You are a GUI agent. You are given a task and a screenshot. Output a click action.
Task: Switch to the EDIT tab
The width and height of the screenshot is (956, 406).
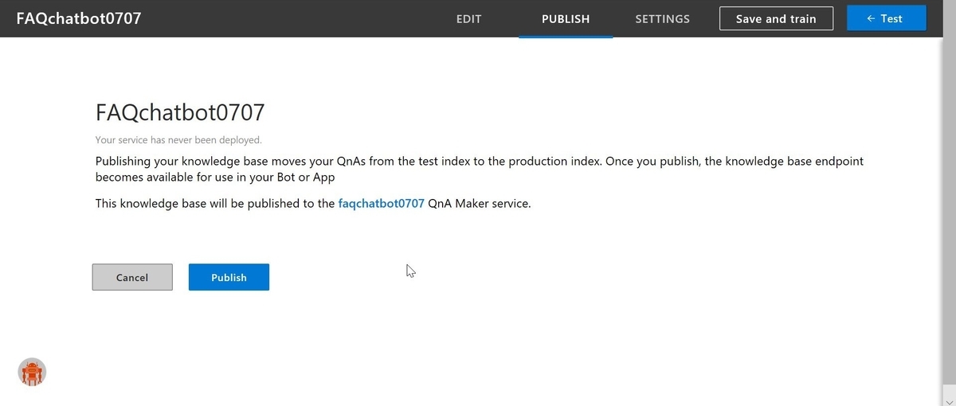point(468,18)
